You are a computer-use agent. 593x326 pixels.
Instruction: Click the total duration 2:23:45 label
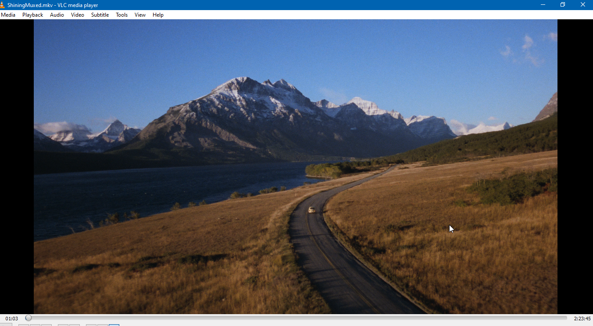(x=582, y=319)
